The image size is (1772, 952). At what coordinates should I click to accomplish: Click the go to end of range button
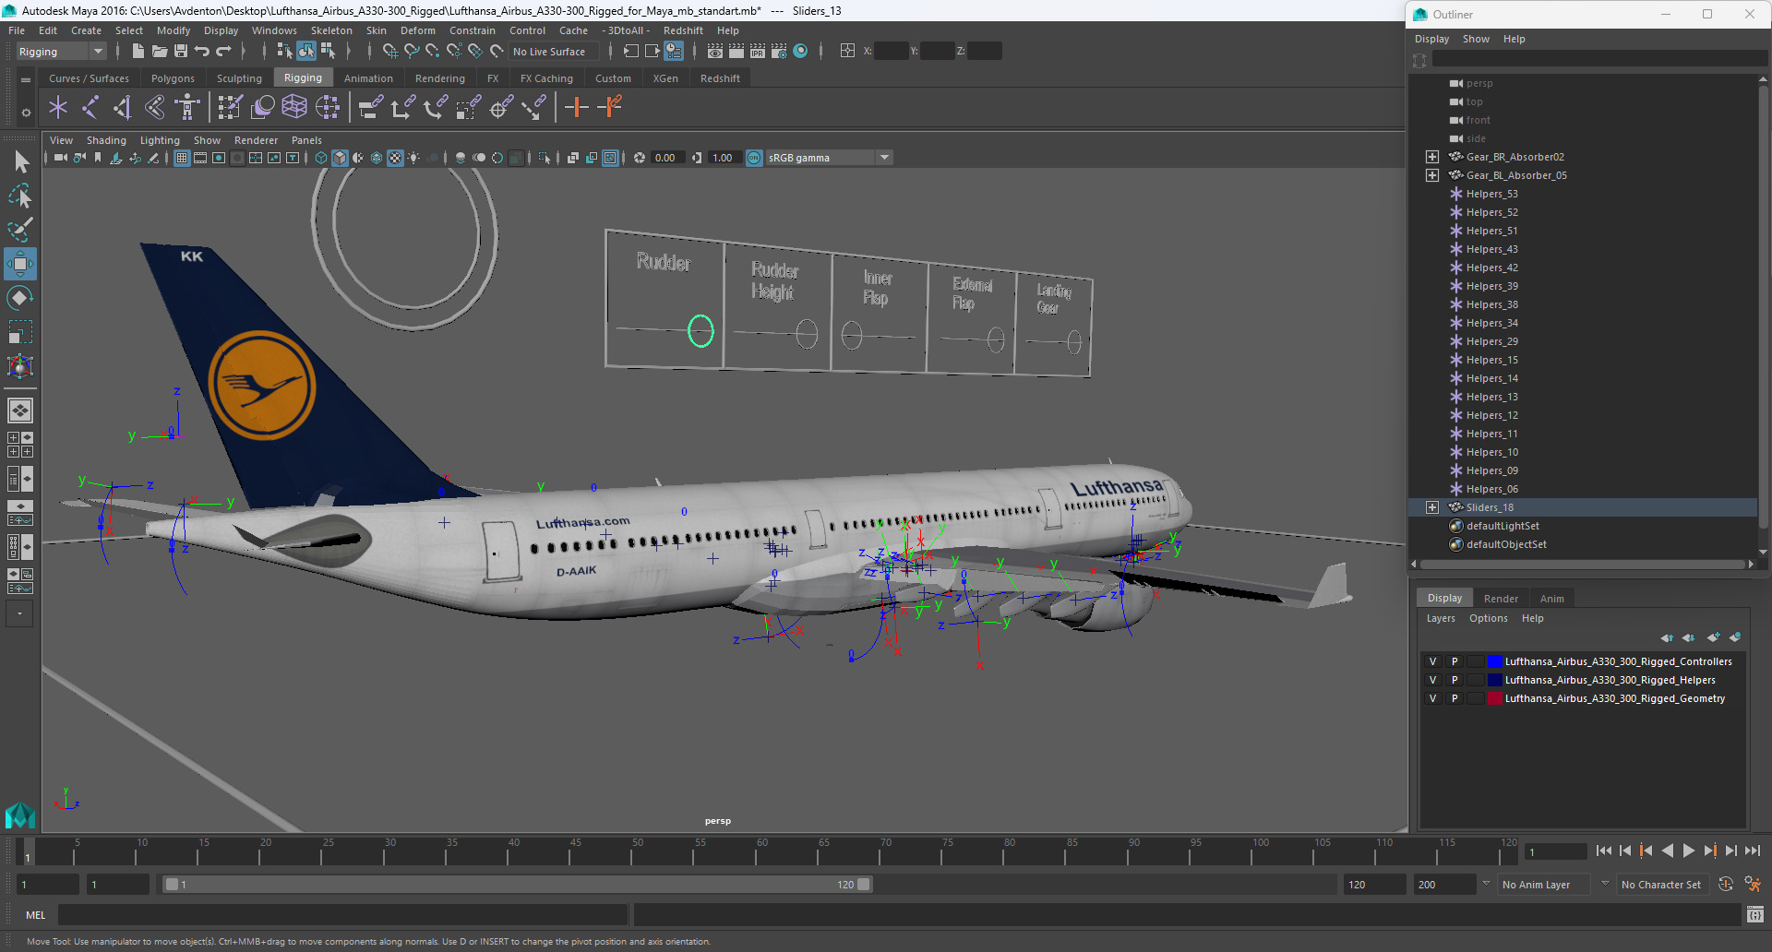click(x=1753, y=851)
